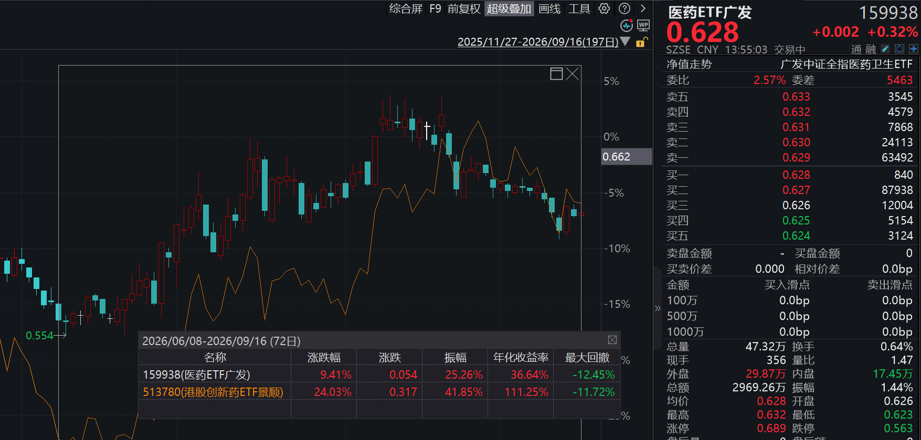Click the 相对价差 value 0.0bp
This screenshot has width=921, height=440.
897,269
